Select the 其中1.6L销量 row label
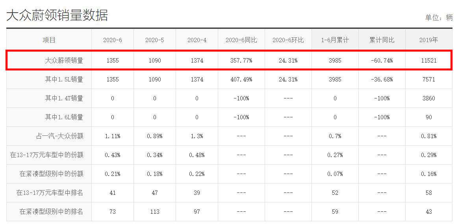 click(64, 117)
